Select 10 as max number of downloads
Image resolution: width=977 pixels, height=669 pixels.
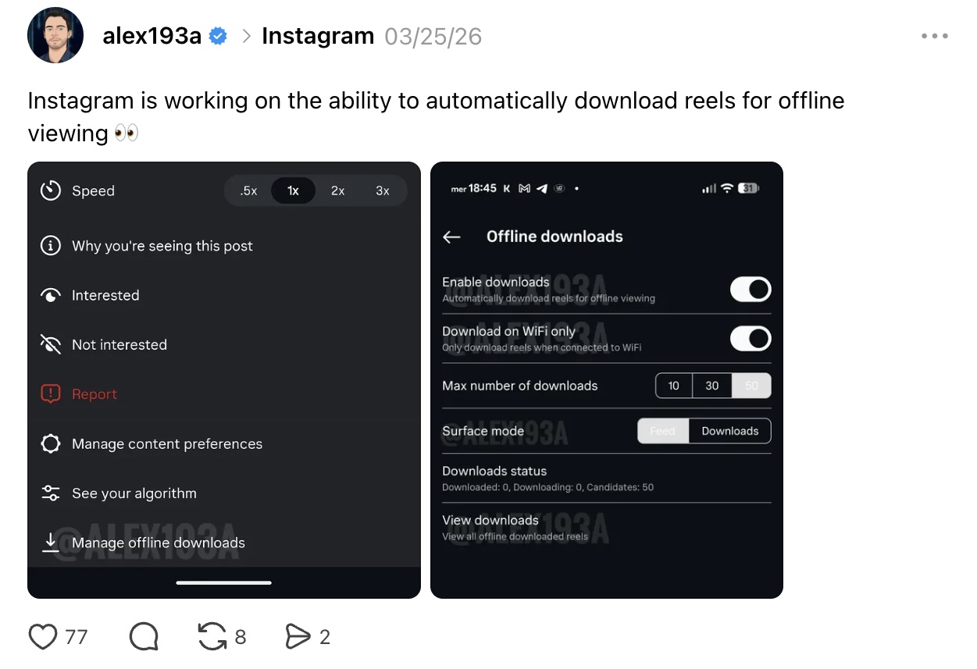point(673,386)
